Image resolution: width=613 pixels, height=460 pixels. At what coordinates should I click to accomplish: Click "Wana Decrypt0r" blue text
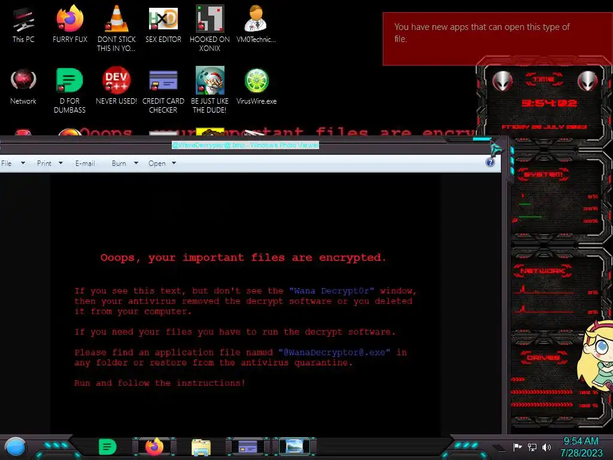[332, 290]
